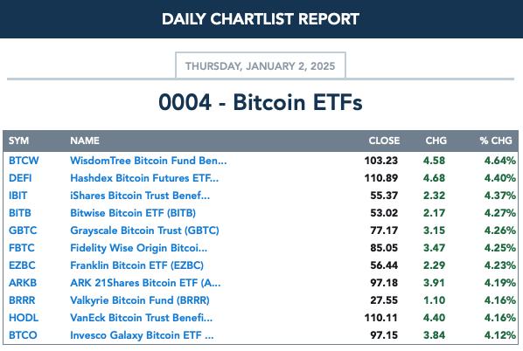This screenshot has height=351, width=523.
Task: Open the BTCO symbol link
Action: [x=23, y=335]
